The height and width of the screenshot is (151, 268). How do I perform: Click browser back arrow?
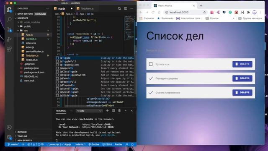click(x=141, y=12)
